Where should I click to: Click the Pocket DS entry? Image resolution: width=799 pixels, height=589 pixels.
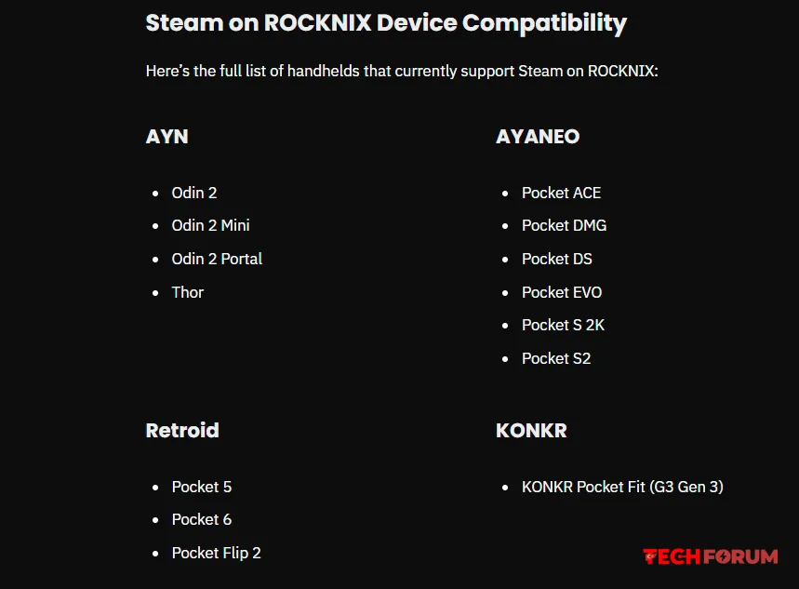point(556,259)
